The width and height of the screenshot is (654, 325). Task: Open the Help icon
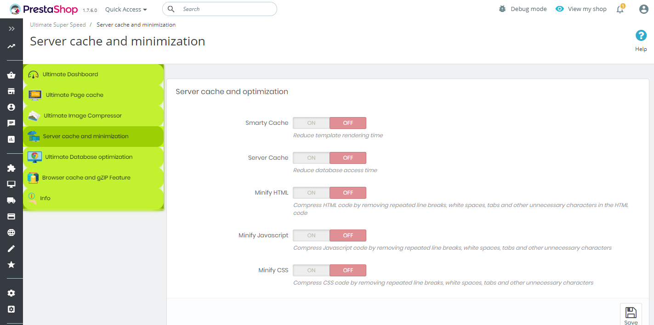[641, 36]
